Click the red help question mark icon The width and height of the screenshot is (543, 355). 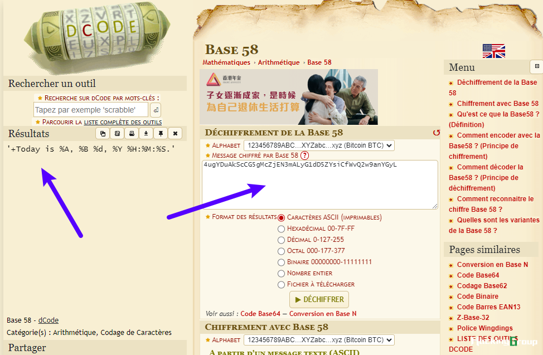click(304, 155)
